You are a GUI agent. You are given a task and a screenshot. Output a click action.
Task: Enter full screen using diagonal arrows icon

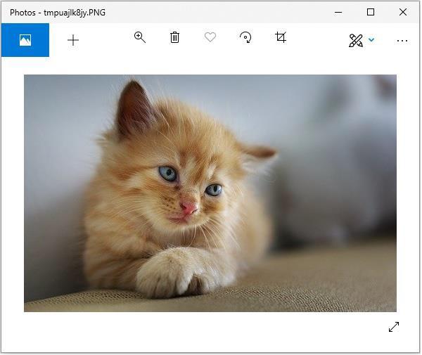pos(394,327)
